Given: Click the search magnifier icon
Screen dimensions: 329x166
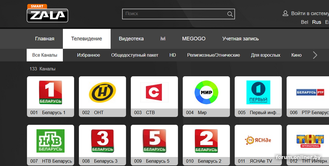Looking at the screenshot, I should [x=230, y=14].
